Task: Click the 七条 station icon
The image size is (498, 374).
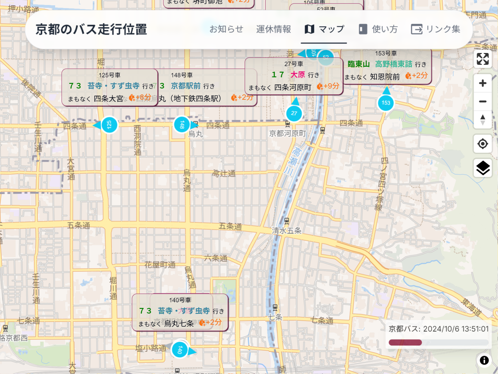Action: pos(275,307)
